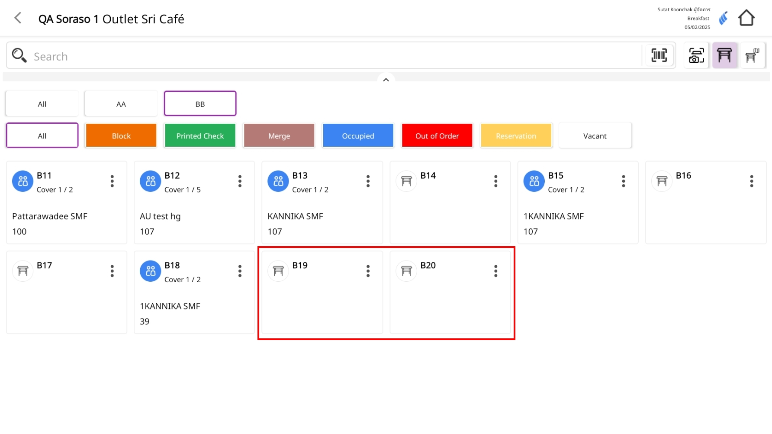Click the orange Block filter button
The width and height of the screenshot is (772, 434).
pos(121,136)
